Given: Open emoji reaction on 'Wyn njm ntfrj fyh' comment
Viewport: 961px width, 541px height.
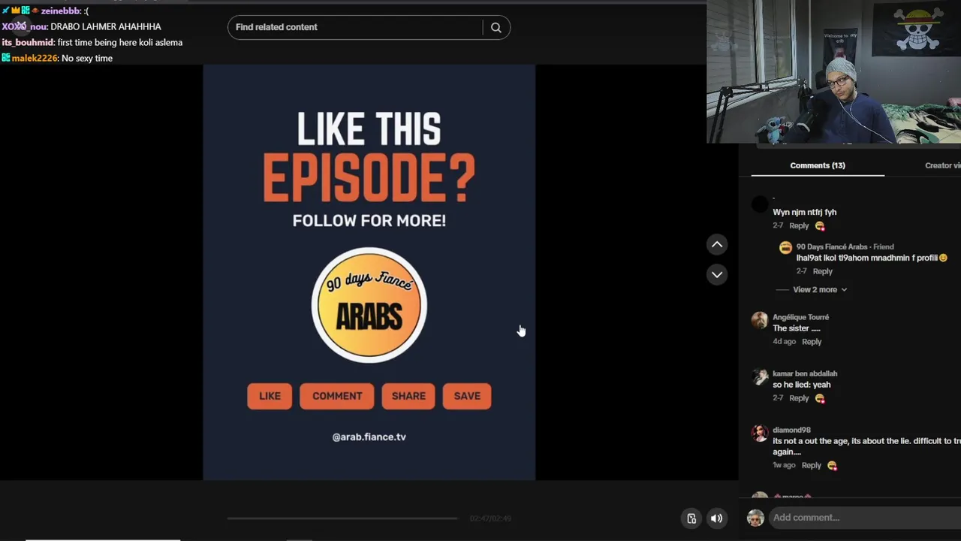Looking at the screenshot, I should pos(820,226).
